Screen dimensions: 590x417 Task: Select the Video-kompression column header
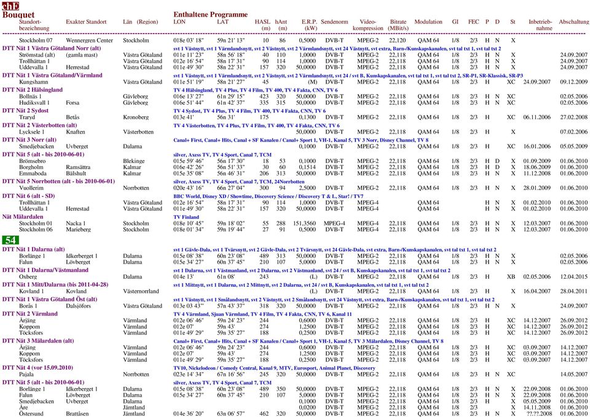[368, 25]
